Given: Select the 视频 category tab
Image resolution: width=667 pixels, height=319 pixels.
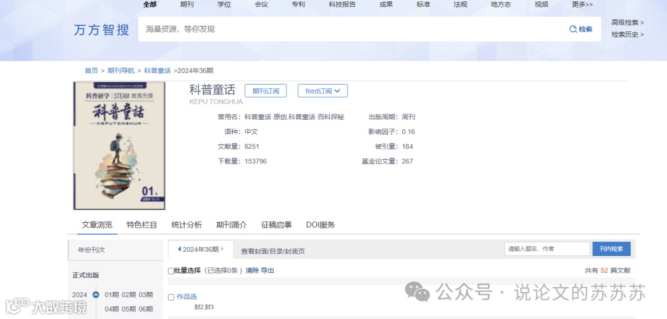Looking at the screenshot, I should point(542,5).
